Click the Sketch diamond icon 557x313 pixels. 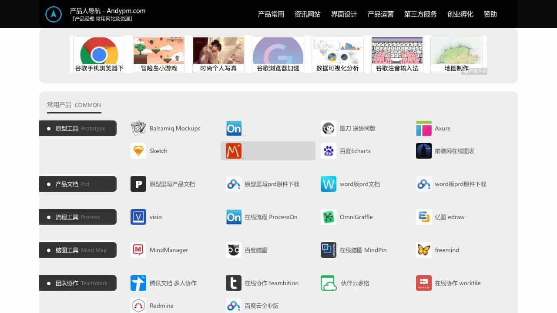point(138,151)
